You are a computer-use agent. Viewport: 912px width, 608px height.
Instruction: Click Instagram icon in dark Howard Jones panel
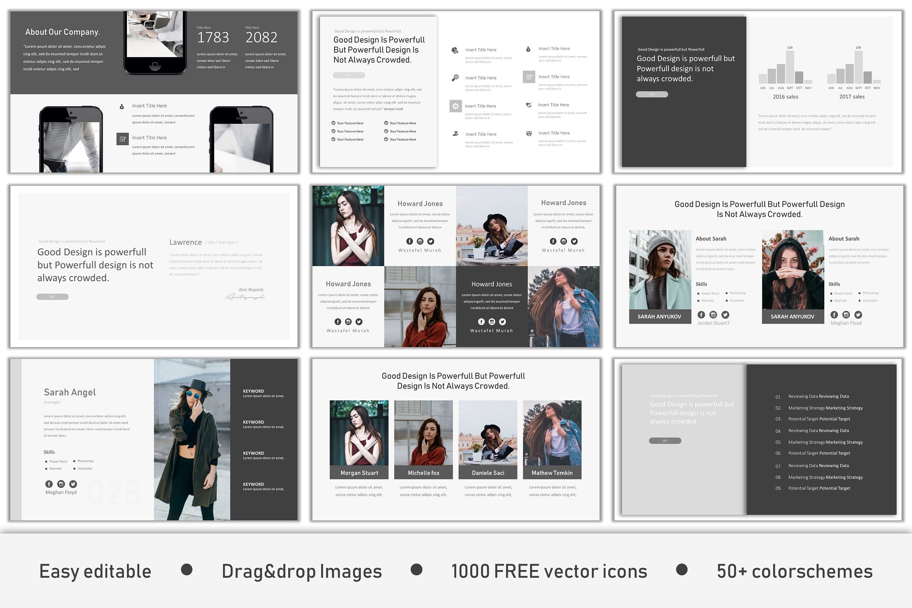[492, 321]
